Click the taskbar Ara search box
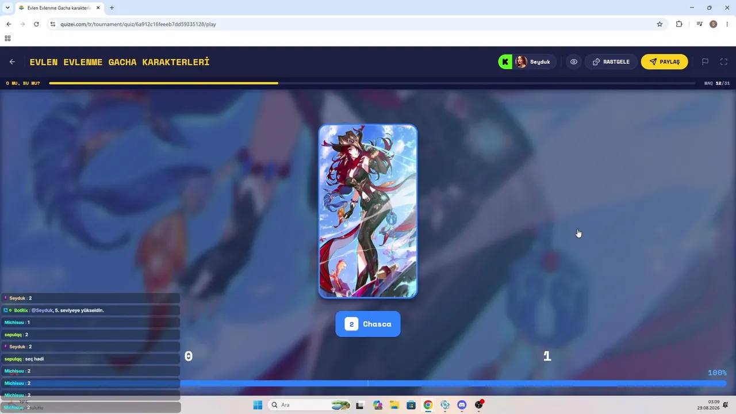The height and width of the screenshot is (414, 736). (x=310, y=405)
